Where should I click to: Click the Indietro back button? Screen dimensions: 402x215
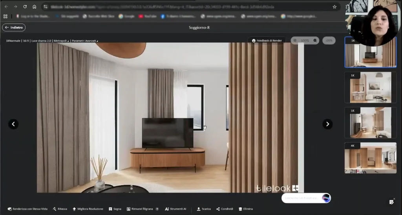pos(14,27)
